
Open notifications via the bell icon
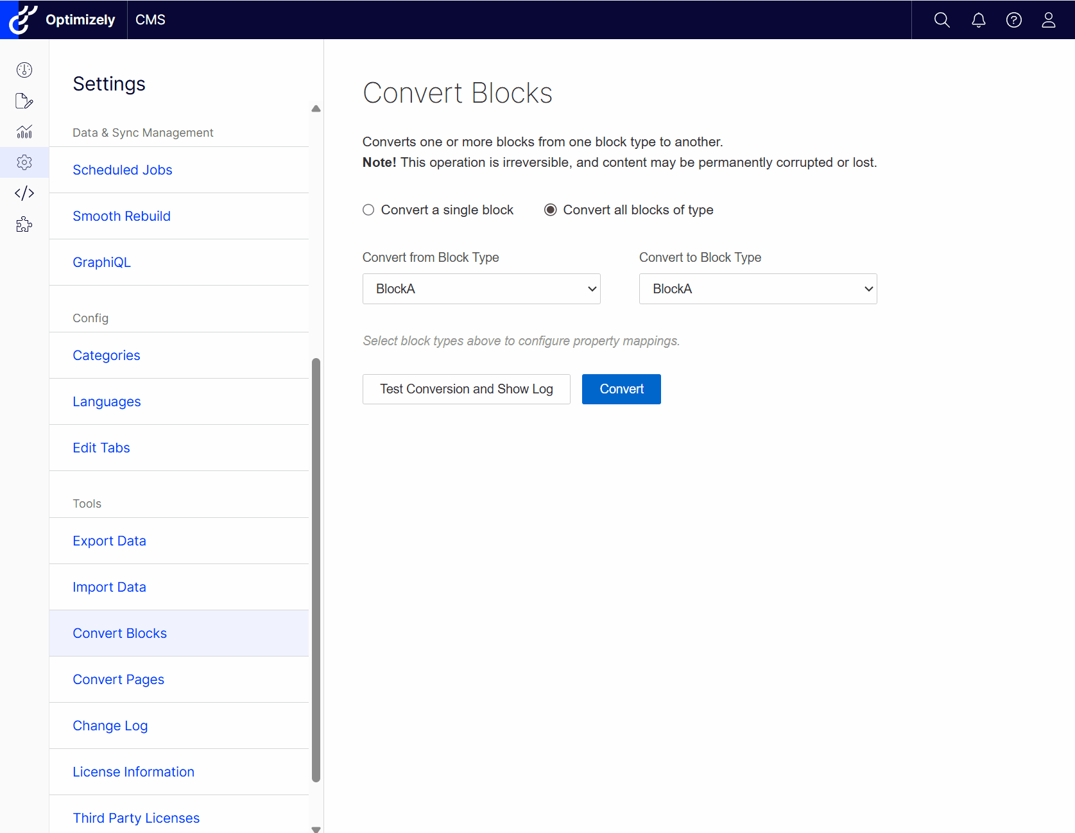click(977, 20)
